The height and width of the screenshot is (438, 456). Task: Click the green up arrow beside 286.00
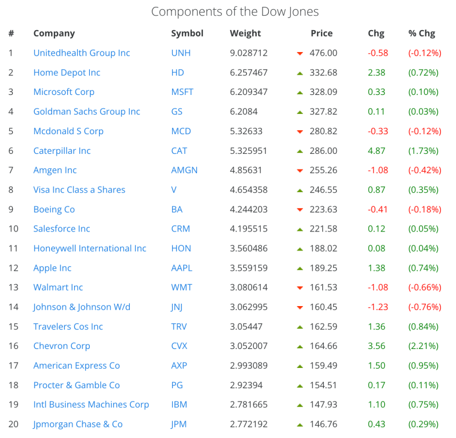click(300, 152)
